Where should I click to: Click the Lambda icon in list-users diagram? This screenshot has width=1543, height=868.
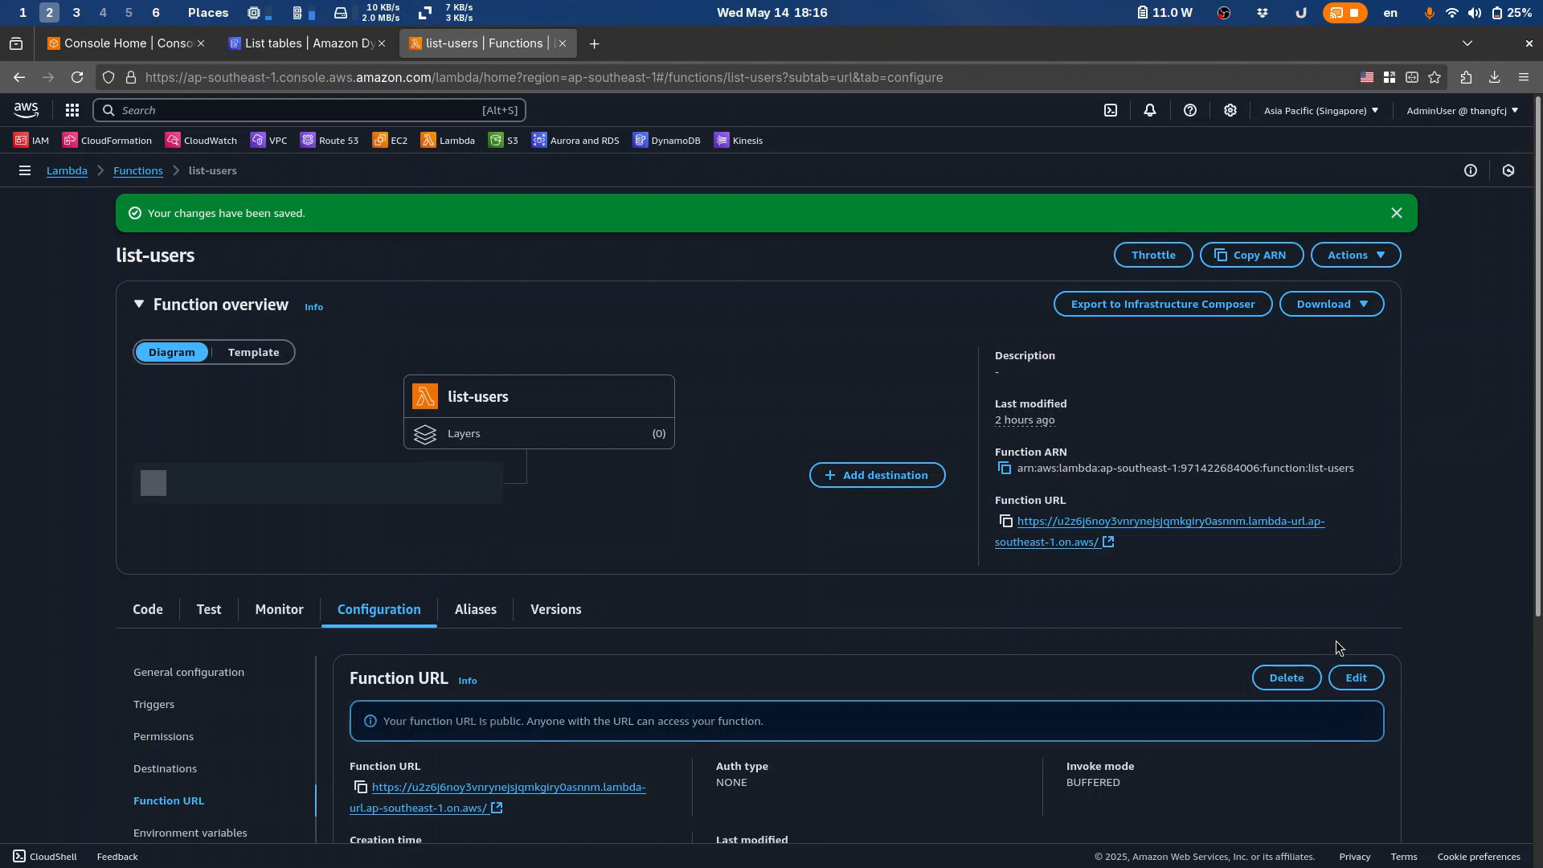point(425,396)
